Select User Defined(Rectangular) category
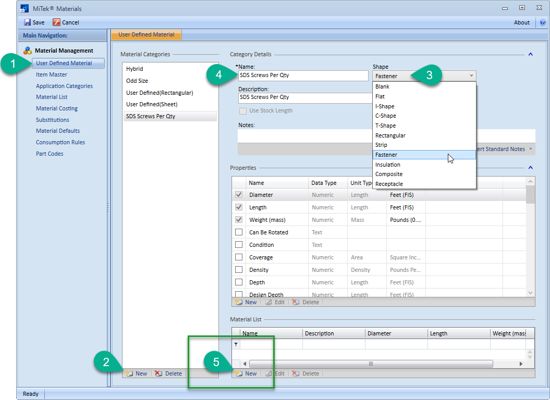 coord(170,93)
